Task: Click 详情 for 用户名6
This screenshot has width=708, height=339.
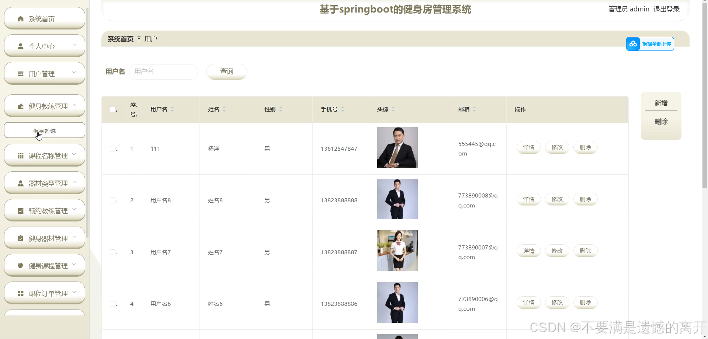Action: coord(529,303)
